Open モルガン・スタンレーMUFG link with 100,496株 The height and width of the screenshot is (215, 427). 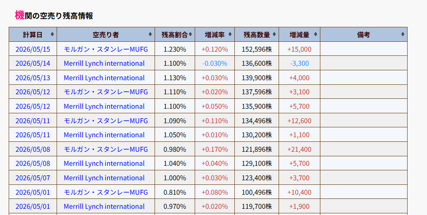pyautogui.click(x=106, y=192)
